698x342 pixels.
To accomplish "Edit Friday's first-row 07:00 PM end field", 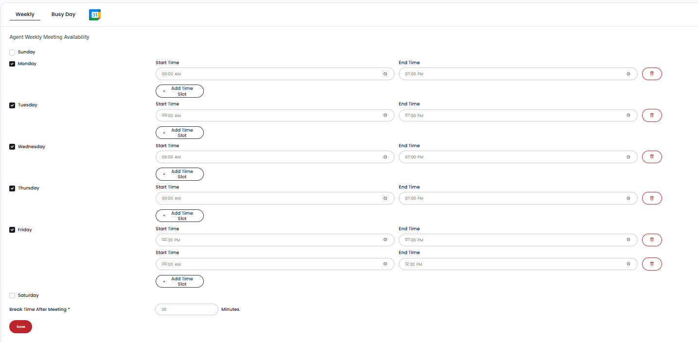I will point(518,240).
